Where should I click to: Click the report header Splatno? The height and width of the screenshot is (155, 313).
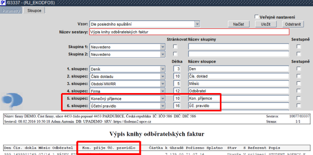214,148
